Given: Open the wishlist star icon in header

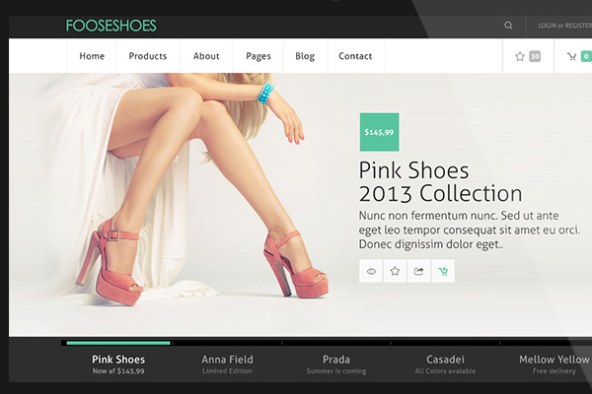Looking at the screenshot, I should pos(520,56).
